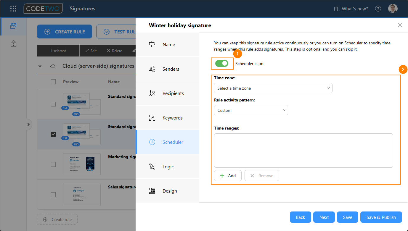Click the Recipients people icon
Screen dimensions: 408x231
point(152,93)
